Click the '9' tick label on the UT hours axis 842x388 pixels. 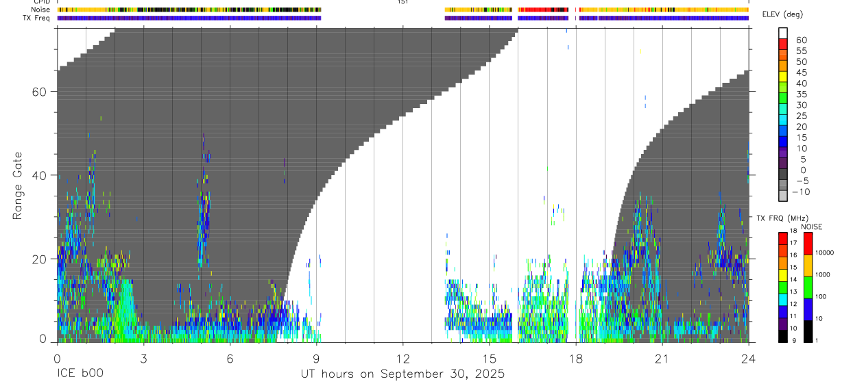click(316, 358)
